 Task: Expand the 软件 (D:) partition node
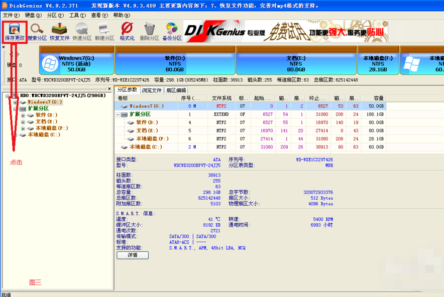tap(23, 115)
